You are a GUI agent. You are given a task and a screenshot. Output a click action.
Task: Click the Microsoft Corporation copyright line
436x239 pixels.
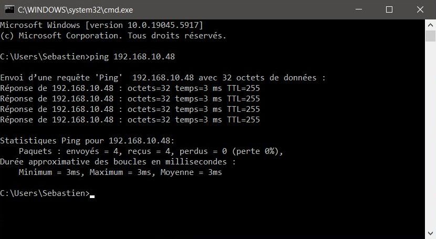(x=113, y=36)
